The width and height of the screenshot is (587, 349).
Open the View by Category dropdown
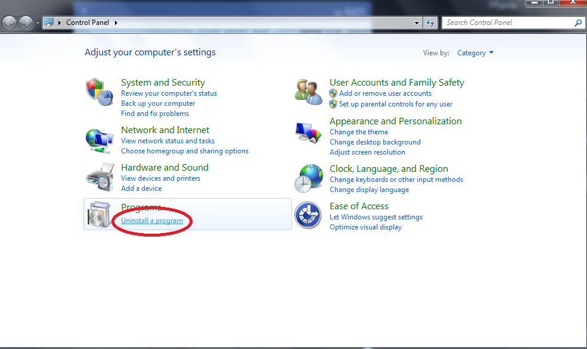tap(475, 53)
